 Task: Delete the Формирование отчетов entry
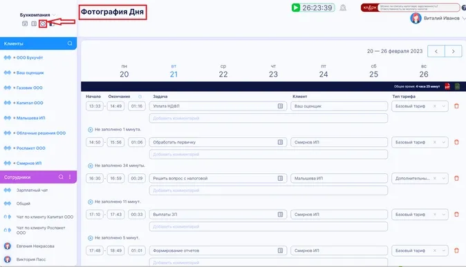click(x=456, y=250)
